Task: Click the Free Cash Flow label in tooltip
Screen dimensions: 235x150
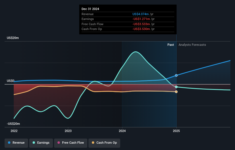Action: (92, 24)
